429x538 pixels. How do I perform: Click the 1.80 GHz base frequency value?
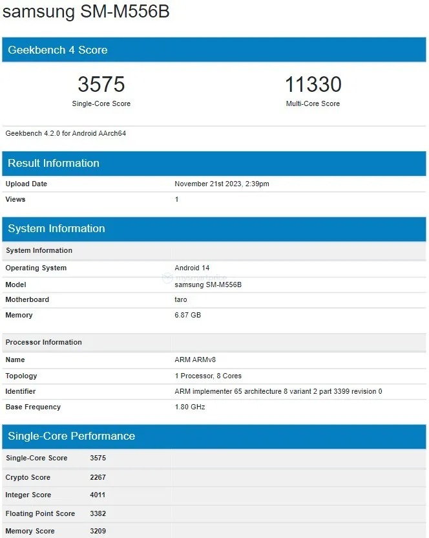coord(189,407)
